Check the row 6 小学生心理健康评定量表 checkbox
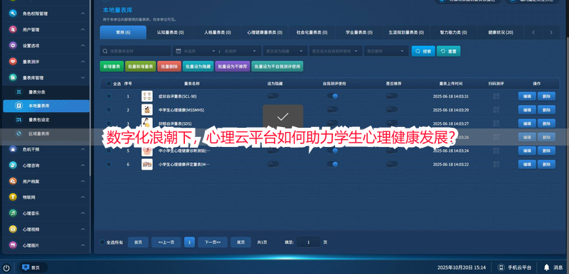The height and width of the screenshot is (274, 569). (109, 164)
